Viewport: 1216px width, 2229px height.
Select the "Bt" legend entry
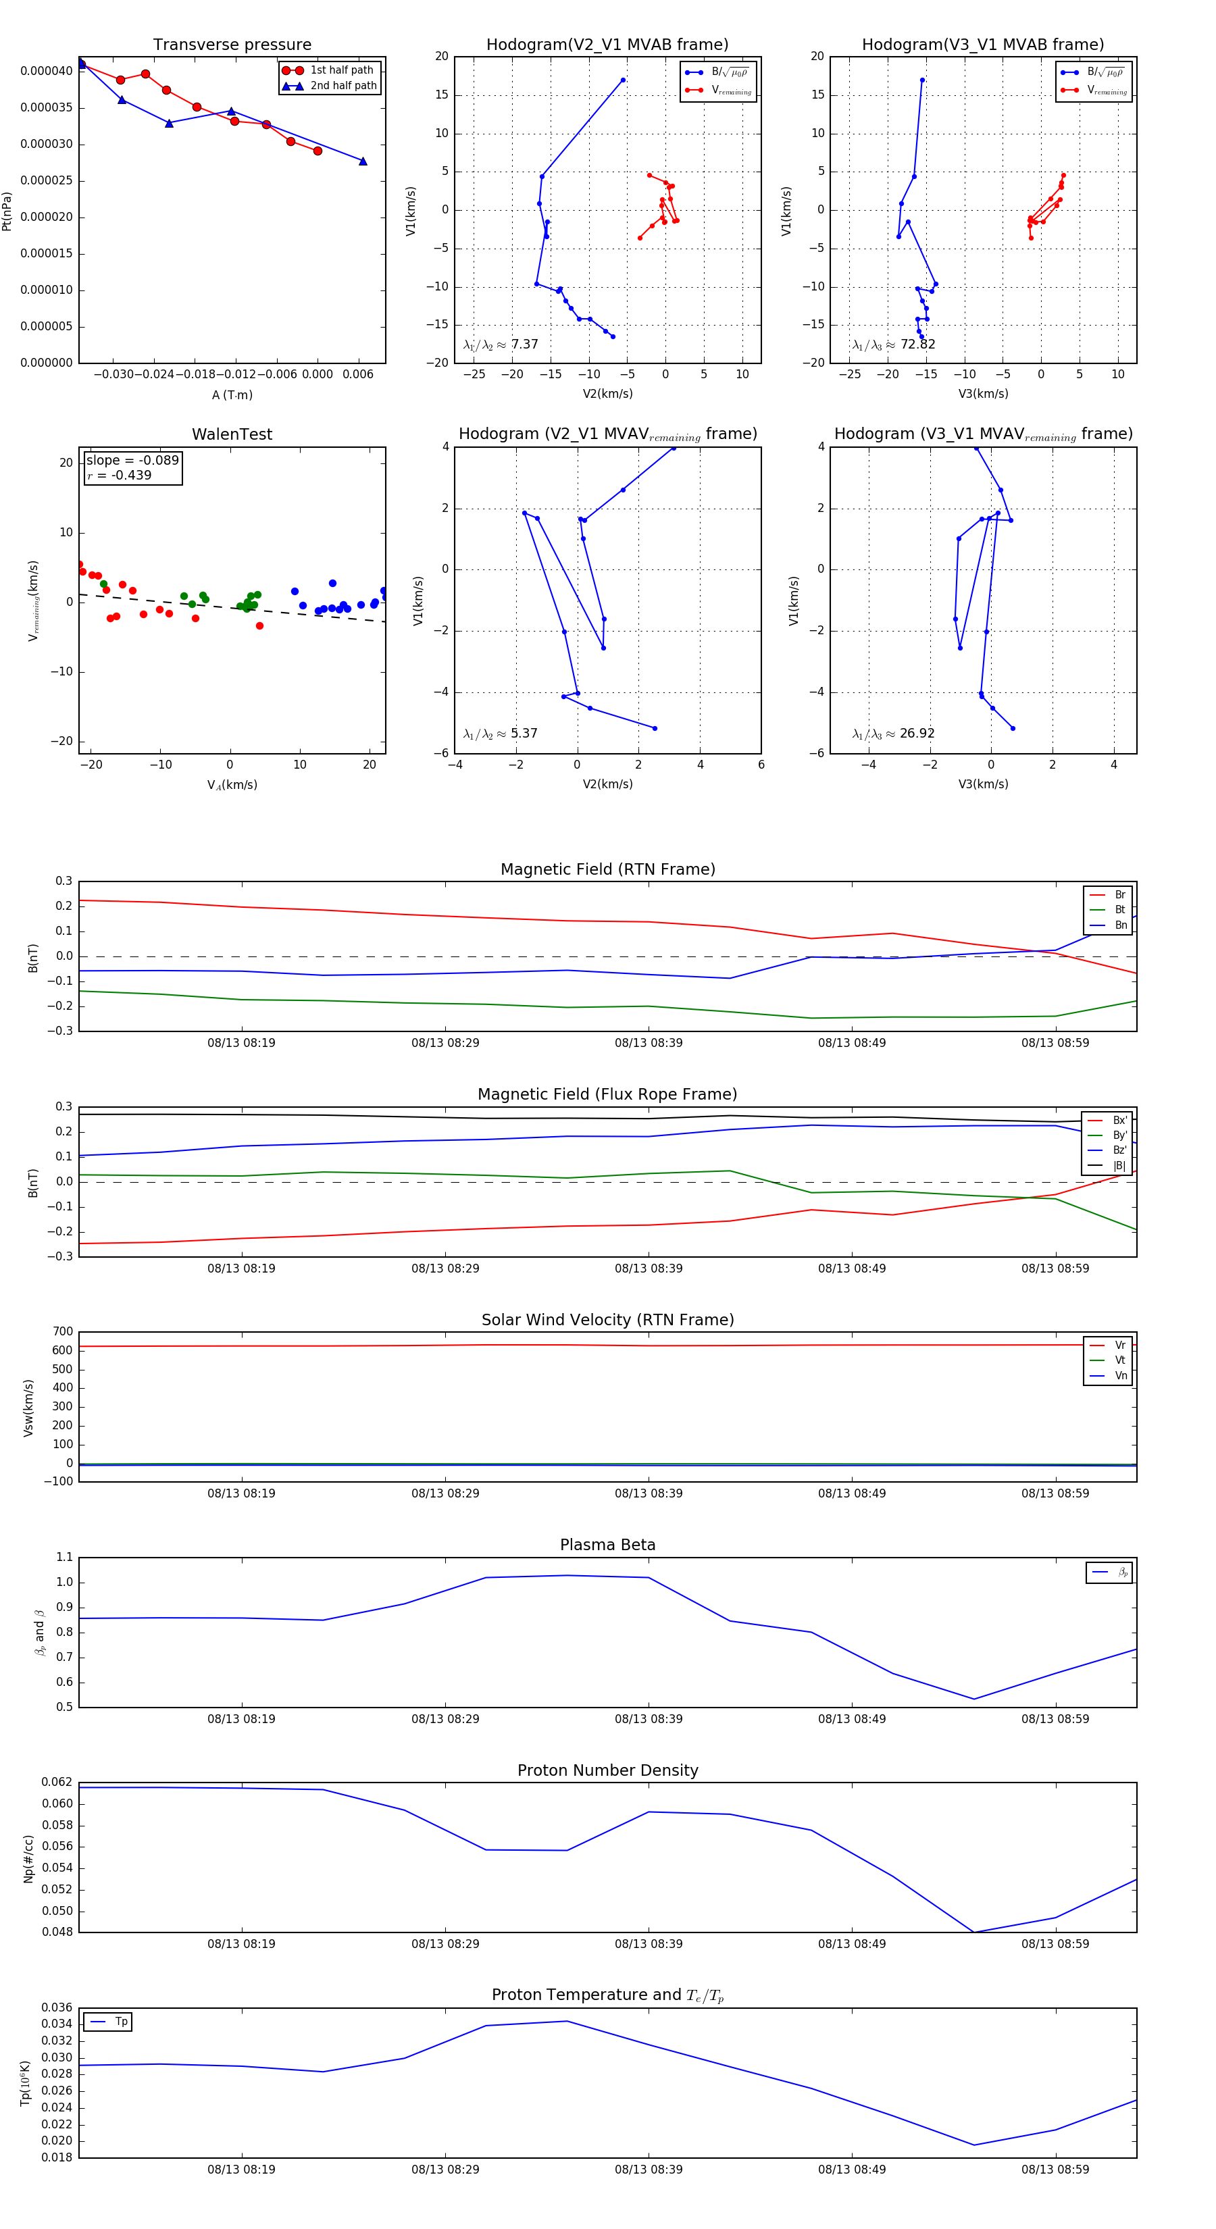click(1108, 909)
